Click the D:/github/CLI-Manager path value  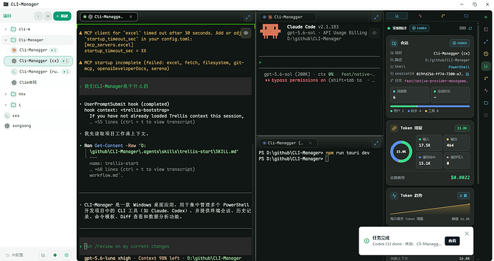pyautogui.click(x=447, y=60)
